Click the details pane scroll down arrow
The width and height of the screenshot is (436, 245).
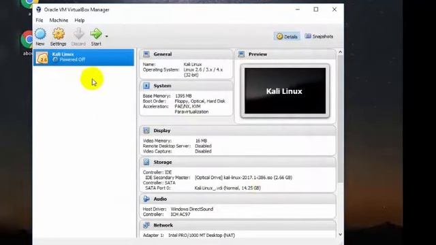340,235
